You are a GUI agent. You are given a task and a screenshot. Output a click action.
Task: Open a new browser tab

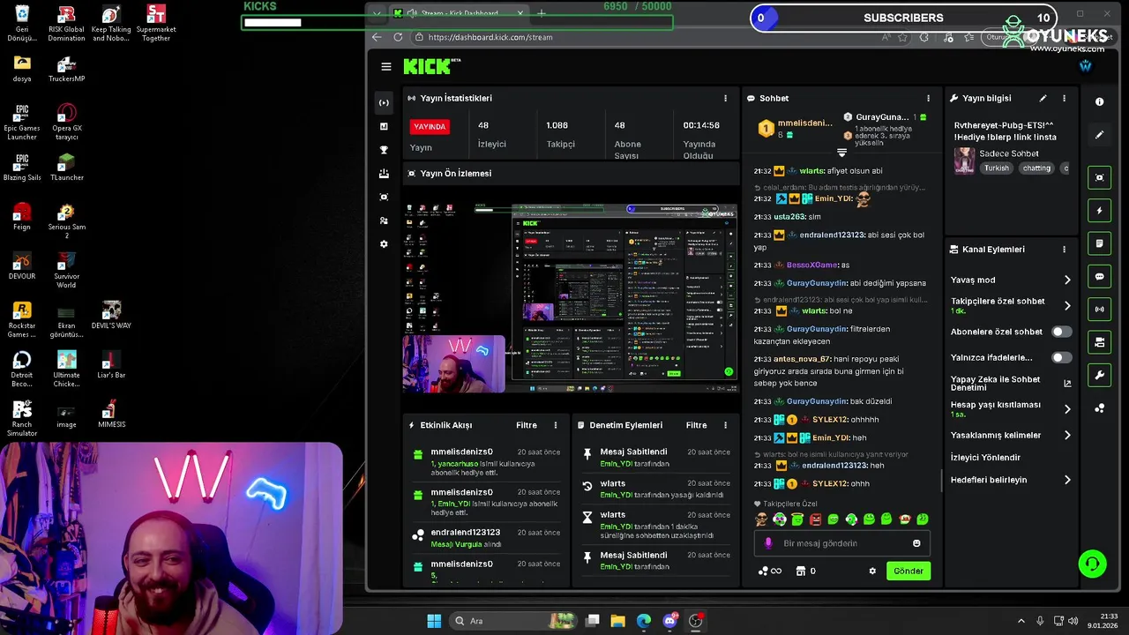click(x=542, y=13)
